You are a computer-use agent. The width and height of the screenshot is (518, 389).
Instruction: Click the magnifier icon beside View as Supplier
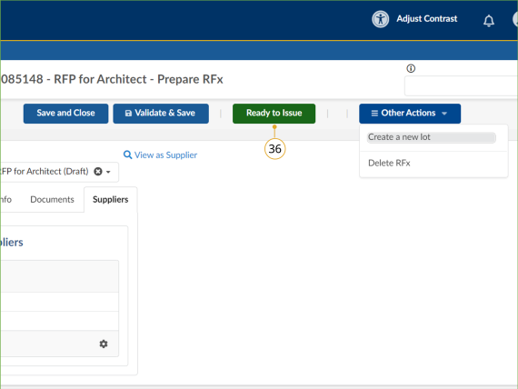point(127,155)
